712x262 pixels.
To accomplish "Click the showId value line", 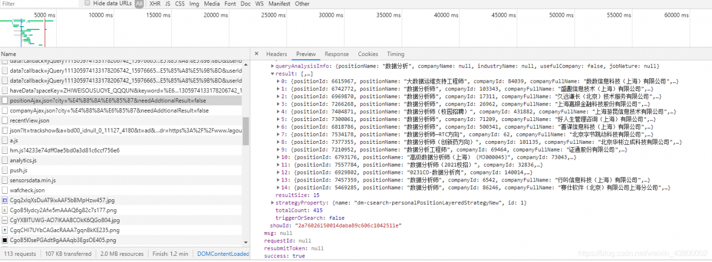I will coord(335,226).
